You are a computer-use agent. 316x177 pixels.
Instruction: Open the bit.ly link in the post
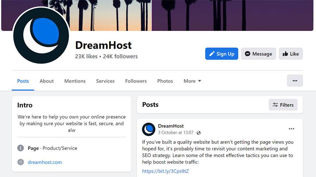pyautogui.click(x=165, y=171)
